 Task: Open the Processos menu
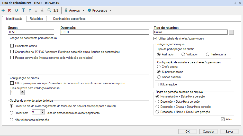pos(100,10)
